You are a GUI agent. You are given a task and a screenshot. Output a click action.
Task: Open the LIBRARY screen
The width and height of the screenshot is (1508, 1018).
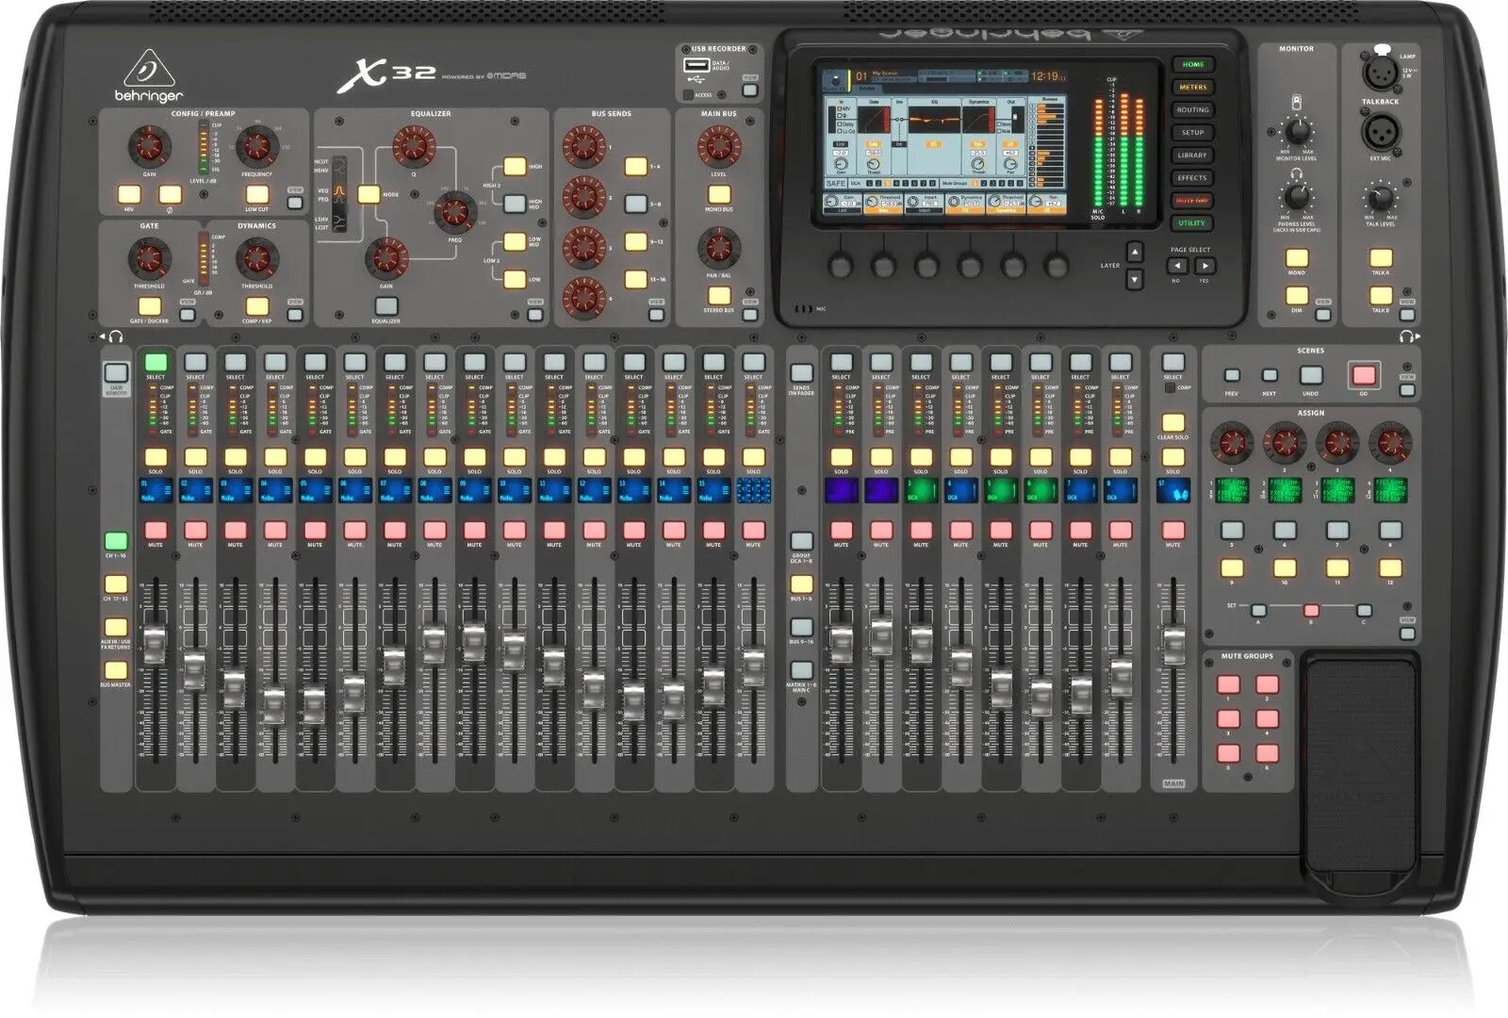point(1193,155)
